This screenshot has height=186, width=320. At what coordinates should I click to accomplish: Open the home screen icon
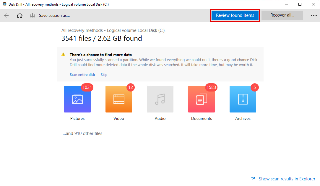(20, 15)
